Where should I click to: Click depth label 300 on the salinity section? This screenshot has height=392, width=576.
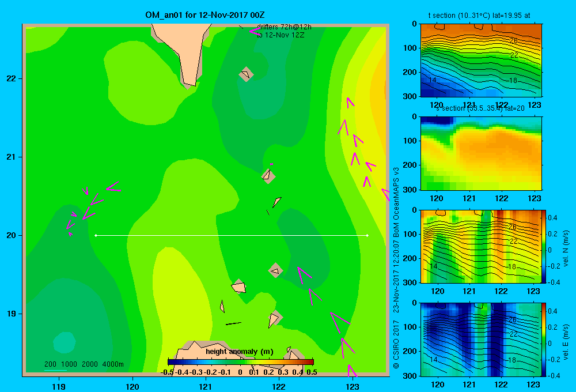pyautogui.click(x=410, y=190)
